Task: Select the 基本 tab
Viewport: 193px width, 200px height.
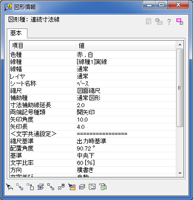Action: click(17, 33)
